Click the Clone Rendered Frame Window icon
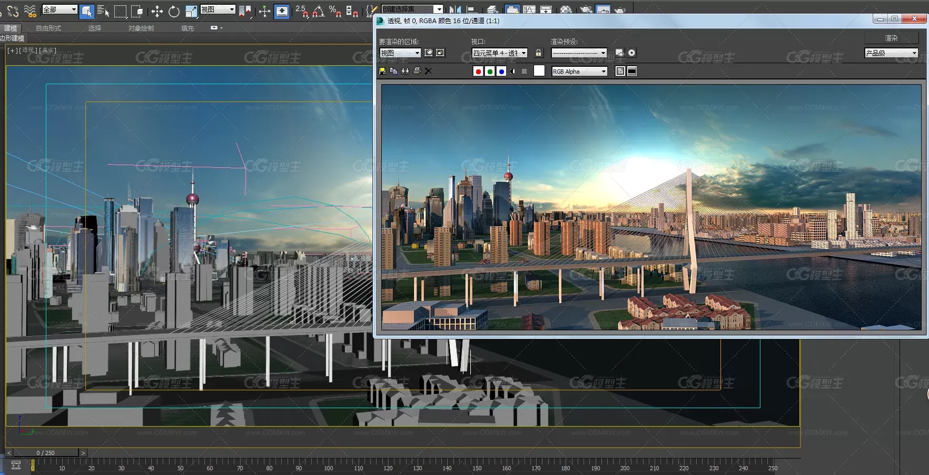This screenshot has height=475, width=929. [x=405, y=71]
